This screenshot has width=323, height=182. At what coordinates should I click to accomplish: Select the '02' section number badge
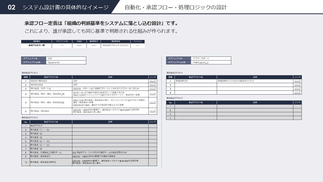point(12,7)
